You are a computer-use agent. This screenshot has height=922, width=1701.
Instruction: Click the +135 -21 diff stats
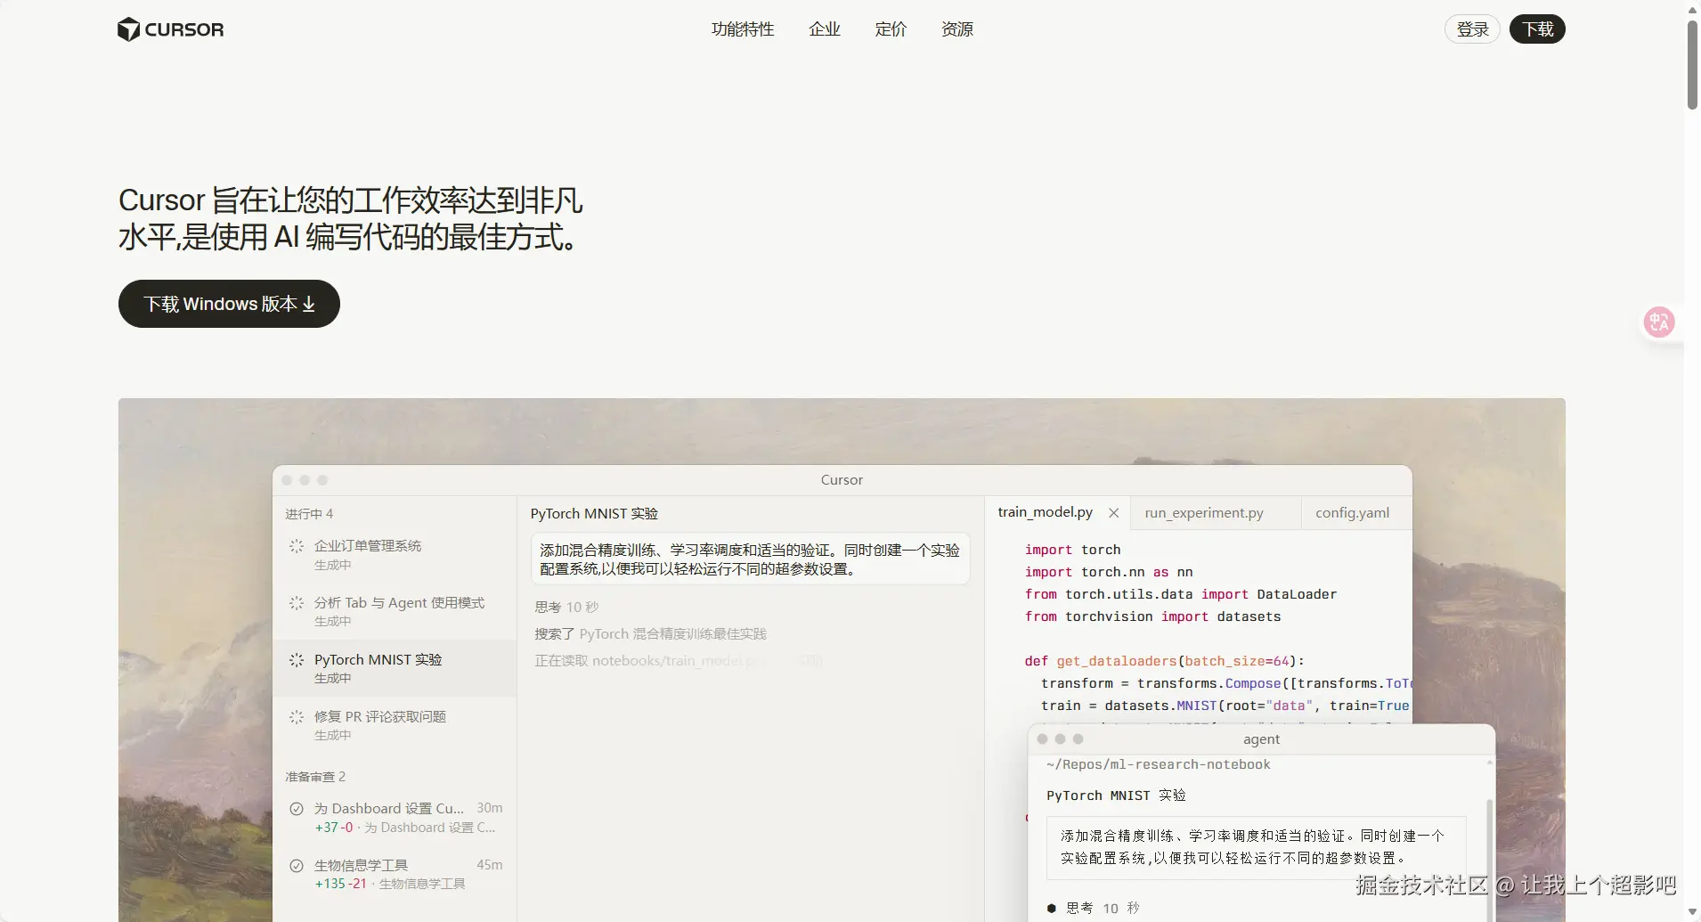340,884
